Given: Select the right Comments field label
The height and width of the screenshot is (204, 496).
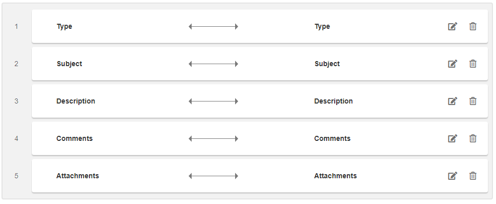Looking at the screenshot, I should click(x=332, y=138).
